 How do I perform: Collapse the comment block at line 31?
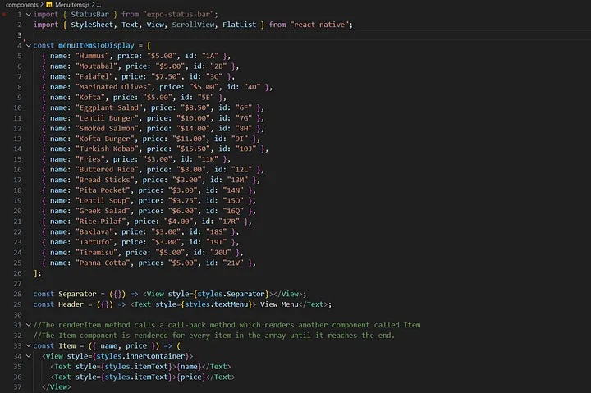(x=28, y=325)
